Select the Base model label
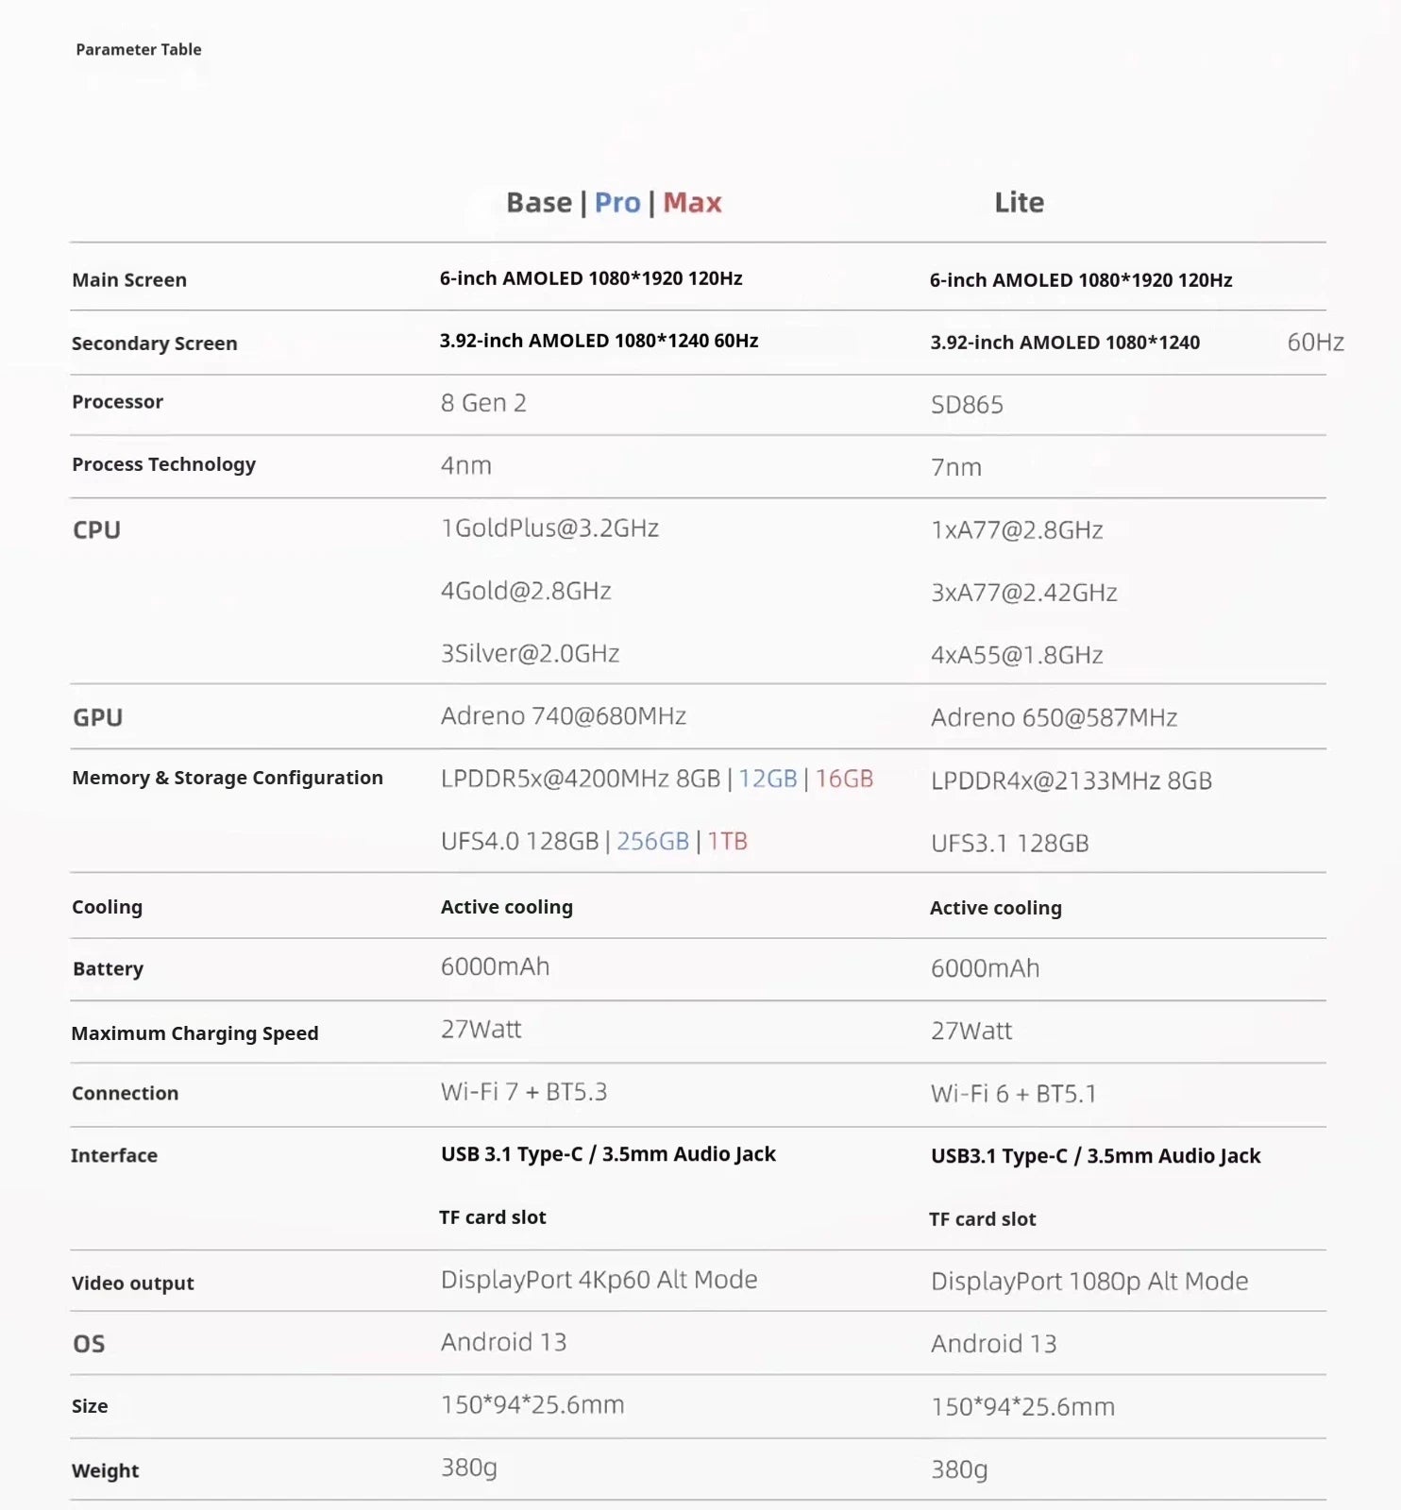The width and height of the screenshot is (1401, 1510). pyautogui.click(x=539, y=203)
